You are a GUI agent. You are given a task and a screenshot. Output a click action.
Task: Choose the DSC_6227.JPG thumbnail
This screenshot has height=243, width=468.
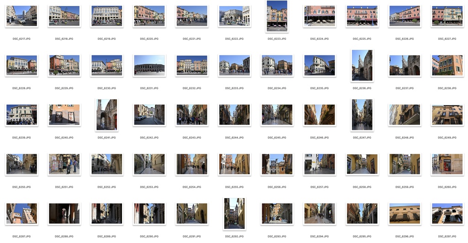click(447, 16)
